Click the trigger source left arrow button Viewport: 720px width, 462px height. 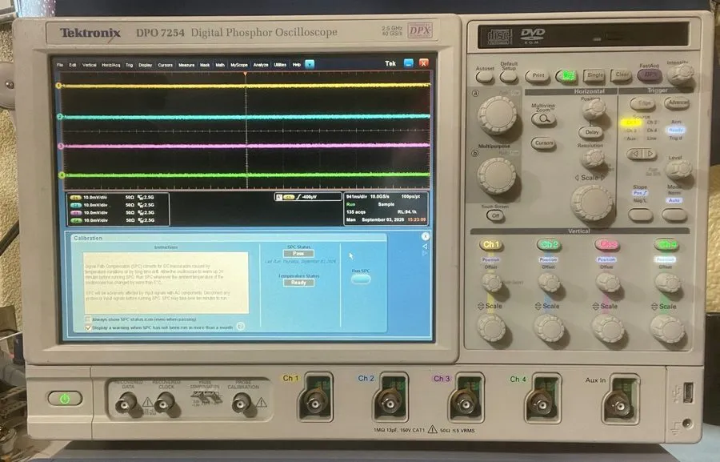pos(635,154)
